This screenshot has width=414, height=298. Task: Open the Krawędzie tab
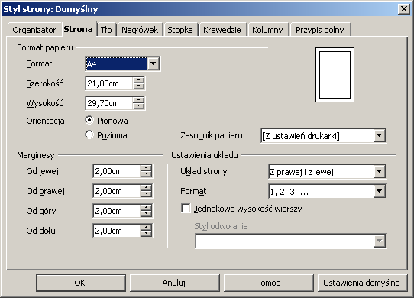pyautogui.click(x=222, y=30)
